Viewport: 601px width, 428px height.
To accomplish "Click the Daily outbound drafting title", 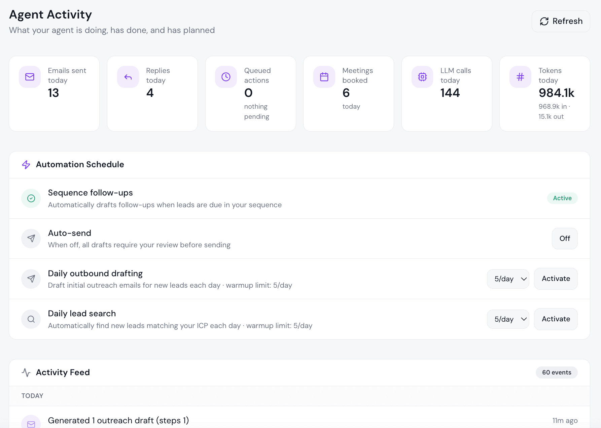I will 96,274.
